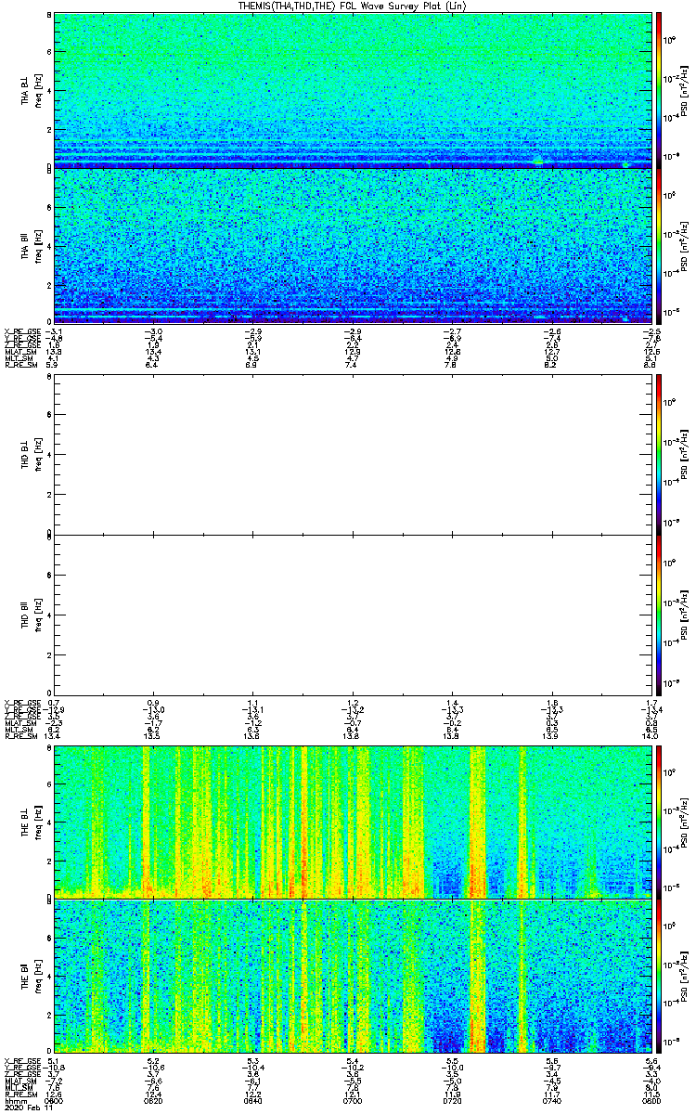
Task: Click the empty THD B-perpendicular panel
Action: point(351,454)
